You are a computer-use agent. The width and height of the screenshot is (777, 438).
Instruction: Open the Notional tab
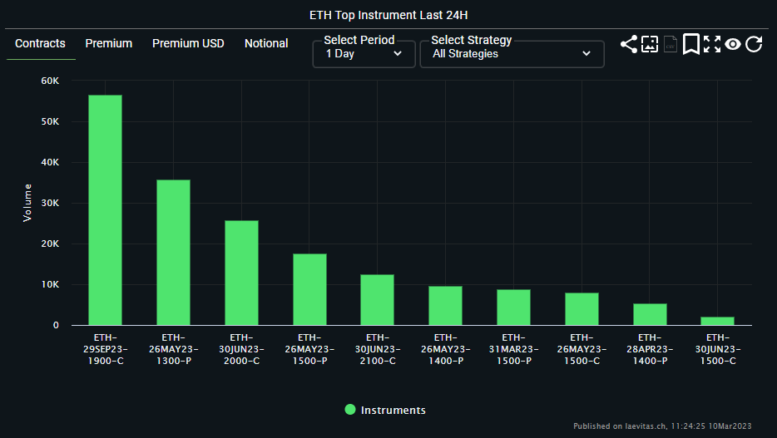click(x=266, y=43)
